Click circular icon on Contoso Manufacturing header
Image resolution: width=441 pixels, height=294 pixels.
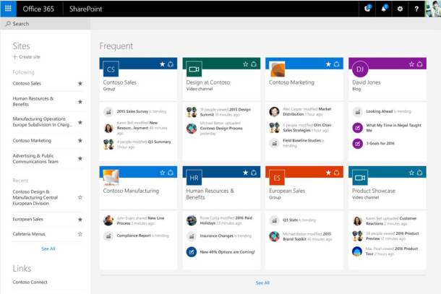pos(171,173)
